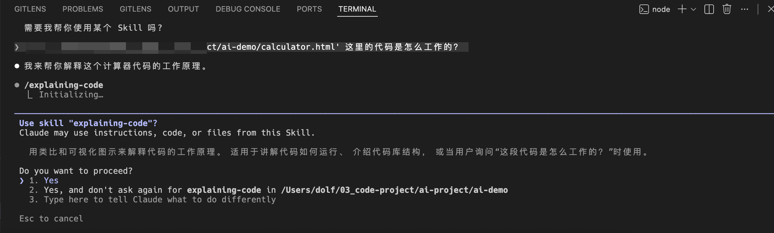Switch to the OUTPUT tab

pyautogui.click(x=183, y=9)
